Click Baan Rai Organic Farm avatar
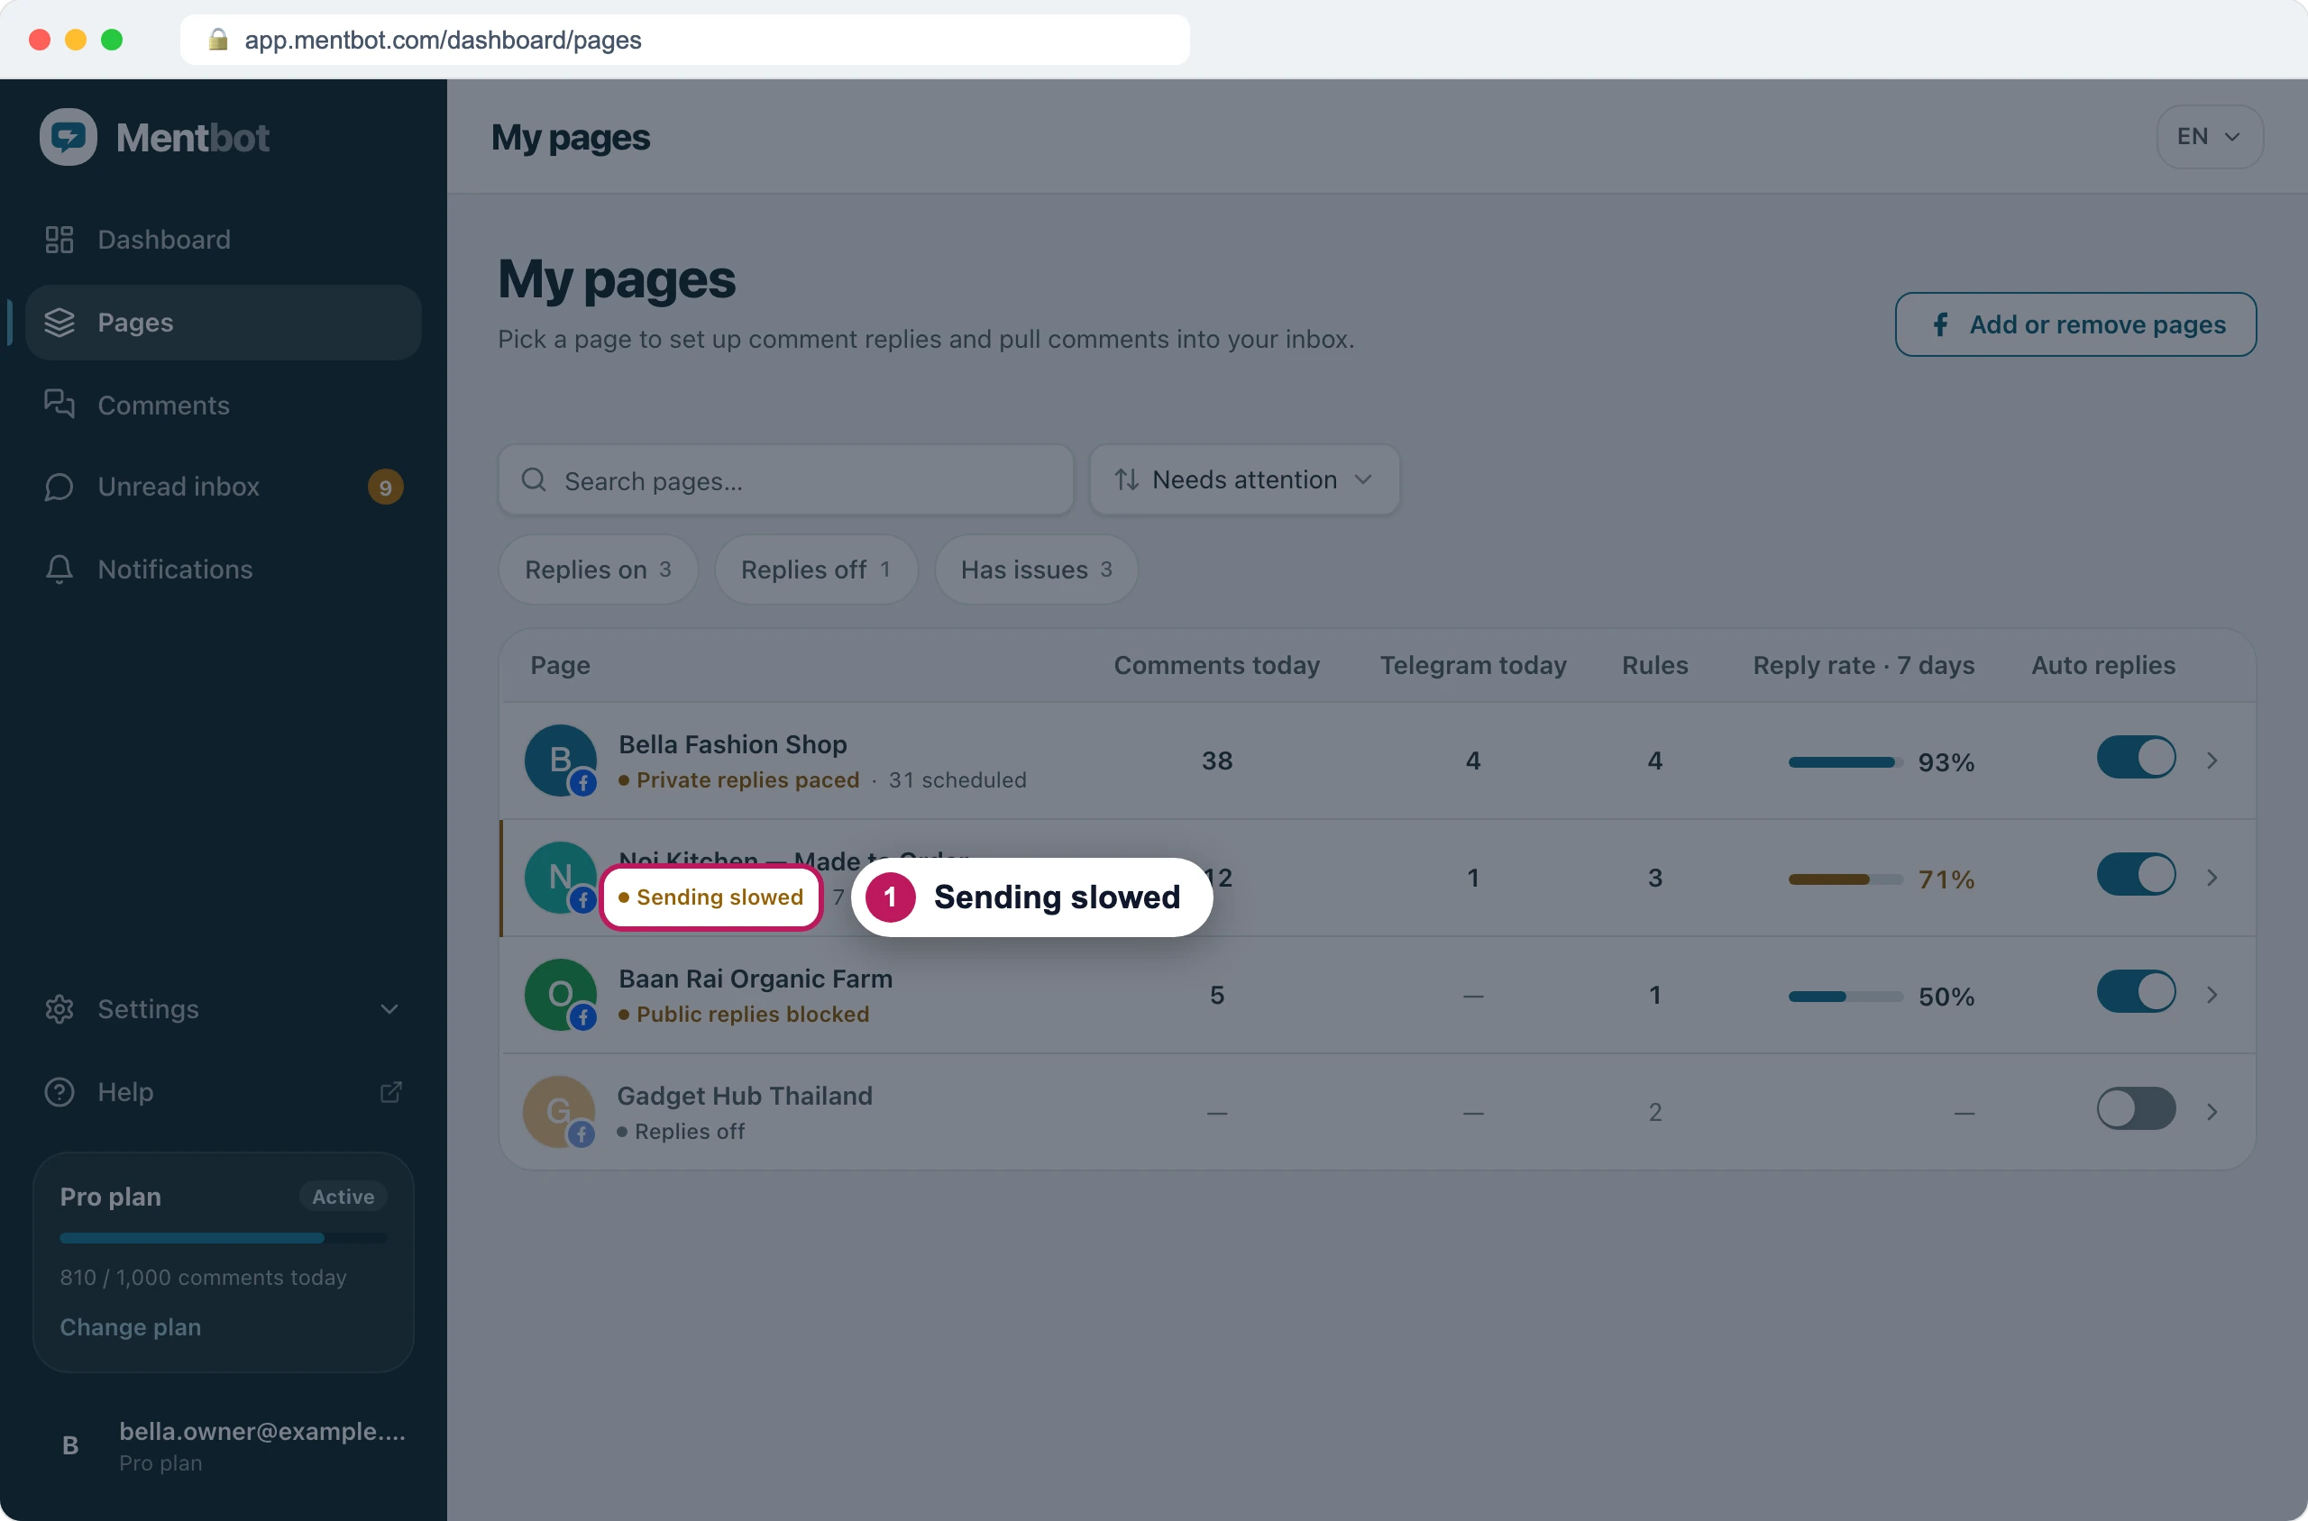Screen dimensions: 2308x1521 click(x=560, y=996)
